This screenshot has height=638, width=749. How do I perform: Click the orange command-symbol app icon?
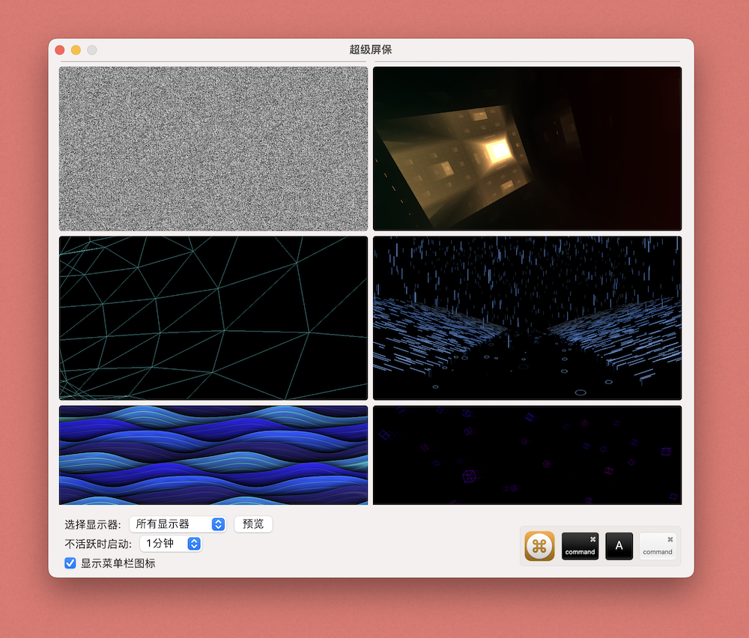point(539,546)
